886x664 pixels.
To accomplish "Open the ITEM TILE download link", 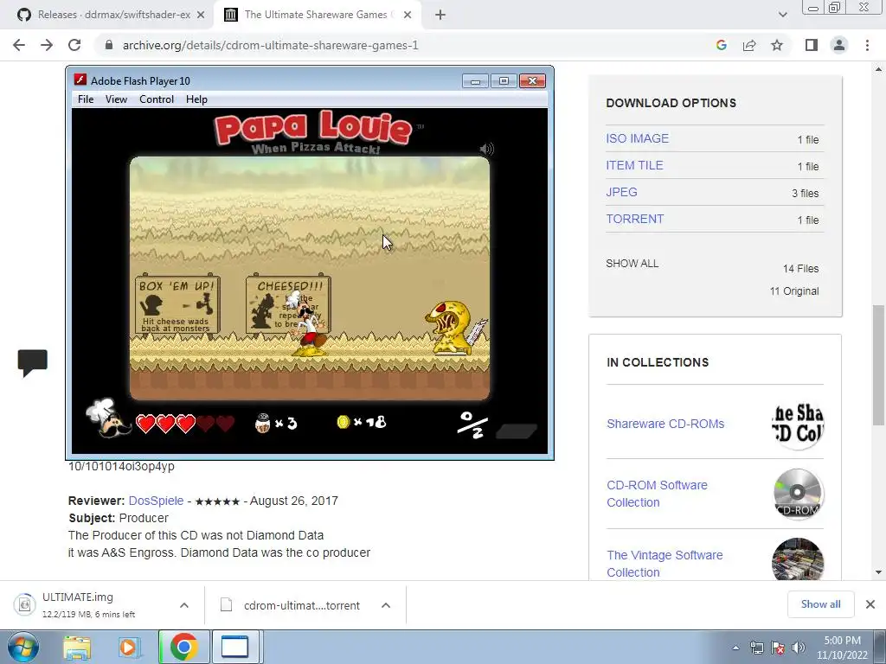I will click(634, 165).
